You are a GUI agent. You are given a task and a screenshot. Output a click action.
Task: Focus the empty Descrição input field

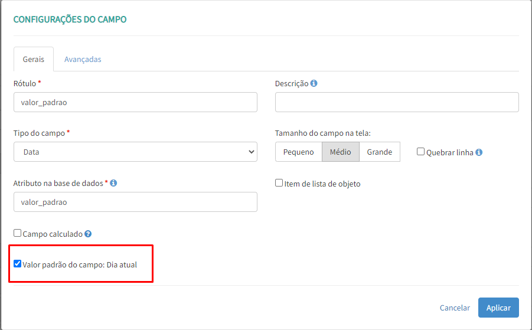click(x=397, y=102)
